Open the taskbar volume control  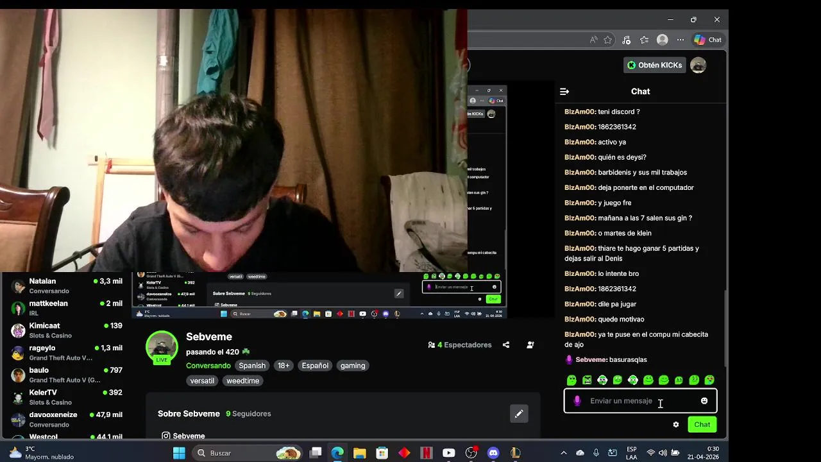tap(663, 453)
